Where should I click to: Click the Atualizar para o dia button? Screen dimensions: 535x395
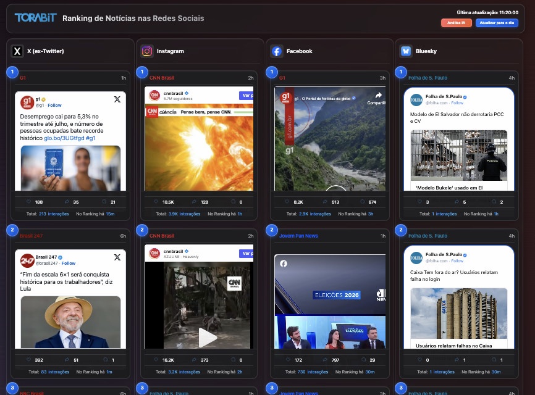click(497, 23)
